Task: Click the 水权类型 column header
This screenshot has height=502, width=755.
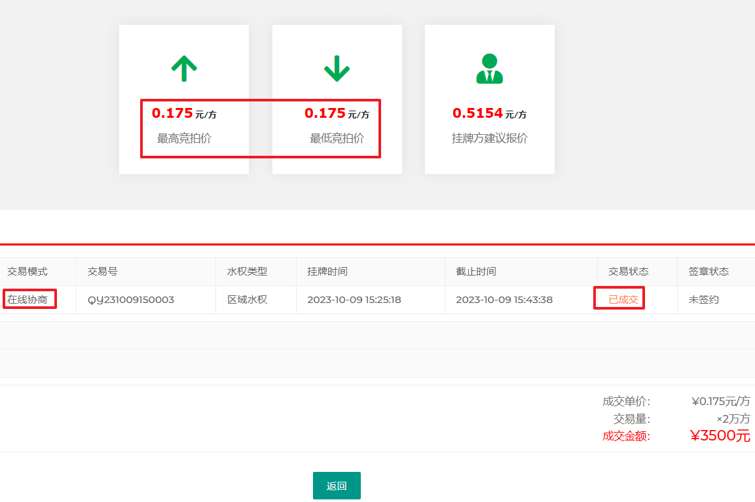Action: tap(247, 272)
